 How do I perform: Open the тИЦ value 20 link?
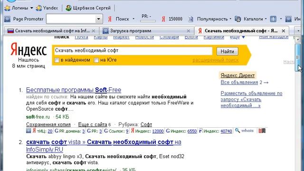click(x=50, y=131)
